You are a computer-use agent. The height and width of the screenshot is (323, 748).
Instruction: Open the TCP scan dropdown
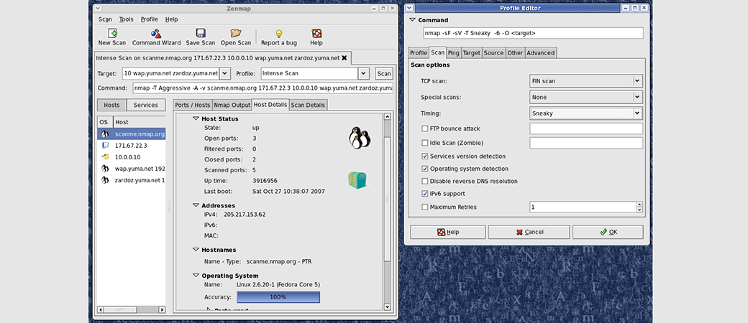637,81
